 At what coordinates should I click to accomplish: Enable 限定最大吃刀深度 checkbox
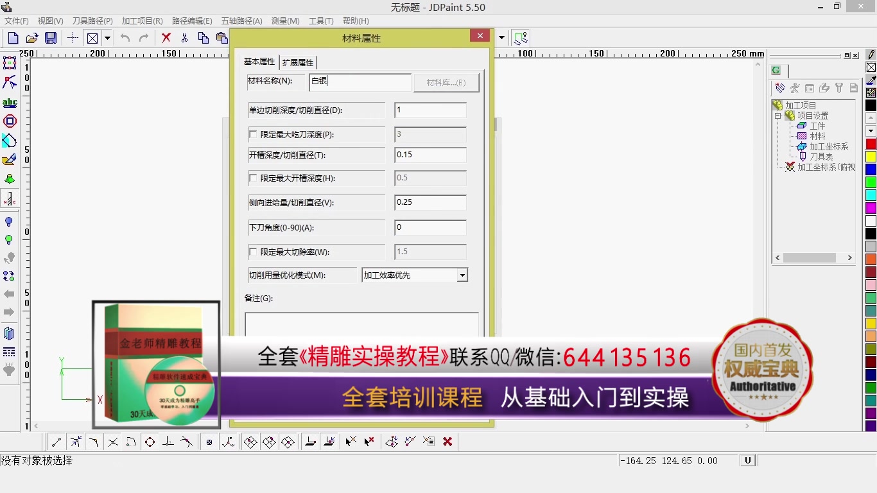pos(254,134)
